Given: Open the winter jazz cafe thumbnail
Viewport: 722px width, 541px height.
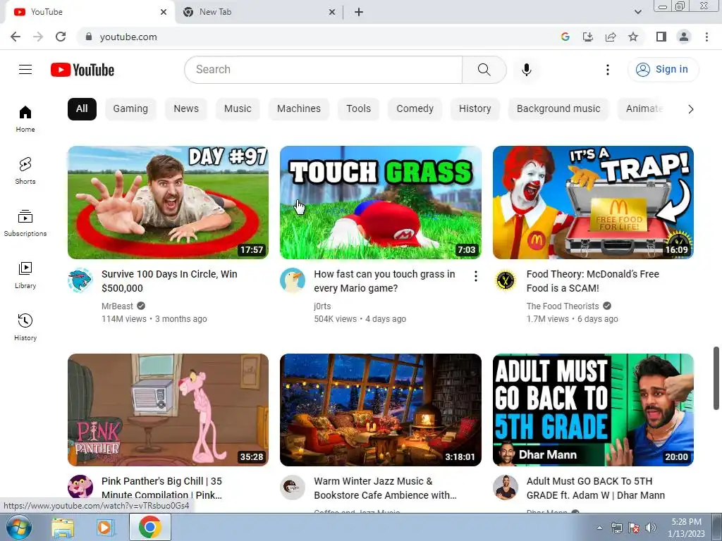Looking at the screenshot, I should pyautogui.click(x=381, y=410).
